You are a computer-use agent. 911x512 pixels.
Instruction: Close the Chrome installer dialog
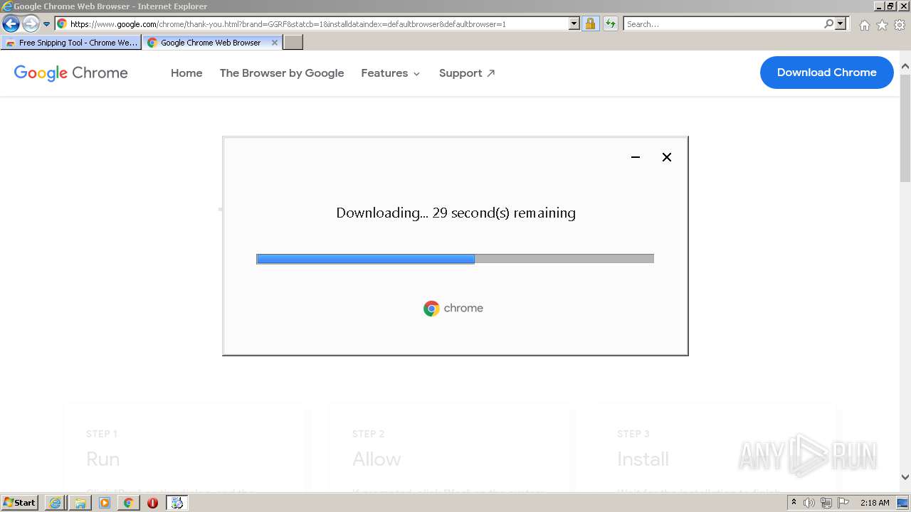667,157
